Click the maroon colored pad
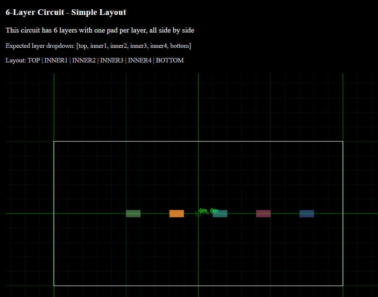 click(x=263, y=214)
